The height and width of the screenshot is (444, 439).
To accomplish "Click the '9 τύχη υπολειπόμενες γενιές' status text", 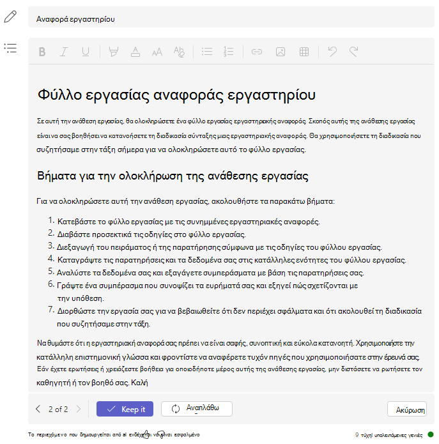I will [389, 435].
